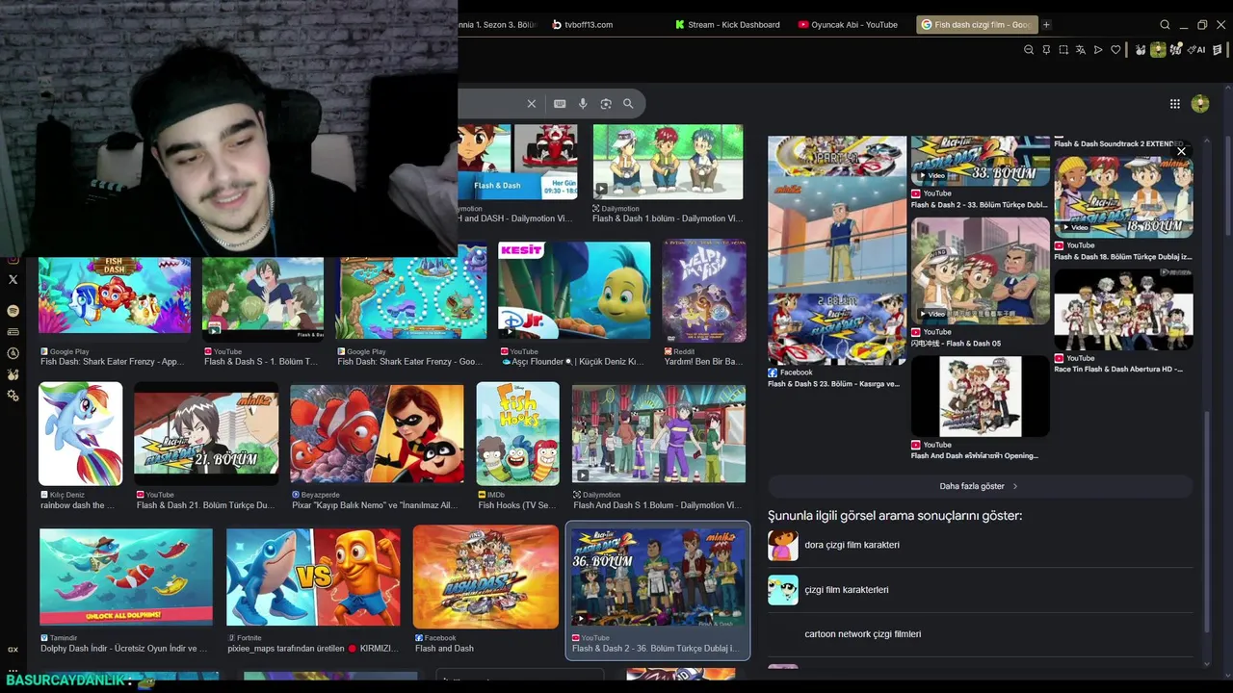The image size is (1233, 693).
Task: Click the 'Daha fazla göster' button
Action: tap(980, 486)
